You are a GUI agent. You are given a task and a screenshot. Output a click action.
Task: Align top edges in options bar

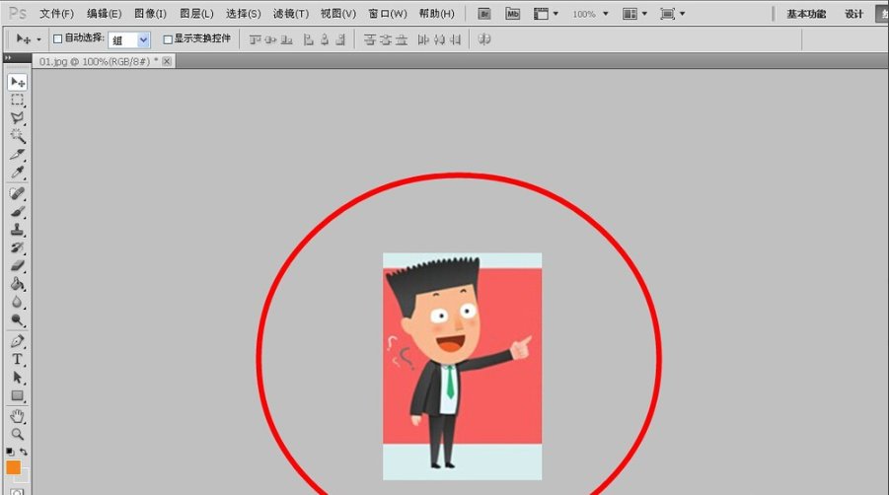[x=256, y=39]
